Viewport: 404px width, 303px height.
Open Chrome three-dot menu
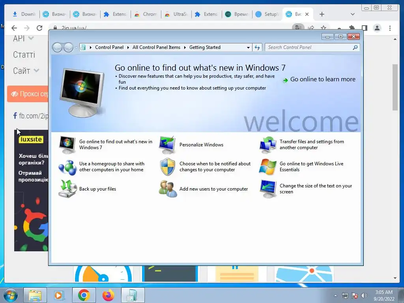coord(390,28)
